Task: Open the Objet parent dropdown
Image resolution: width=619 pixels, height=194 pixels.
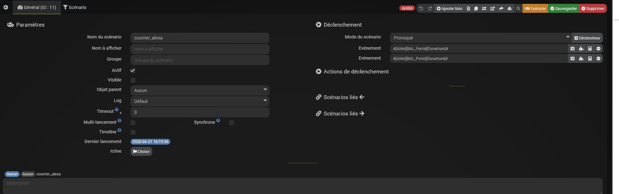Action: (199, 90)
